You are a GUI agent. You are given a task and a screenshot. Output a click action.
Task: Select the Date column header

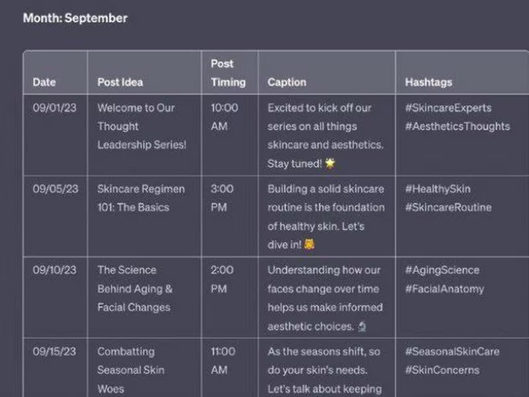tap(44, 82)
